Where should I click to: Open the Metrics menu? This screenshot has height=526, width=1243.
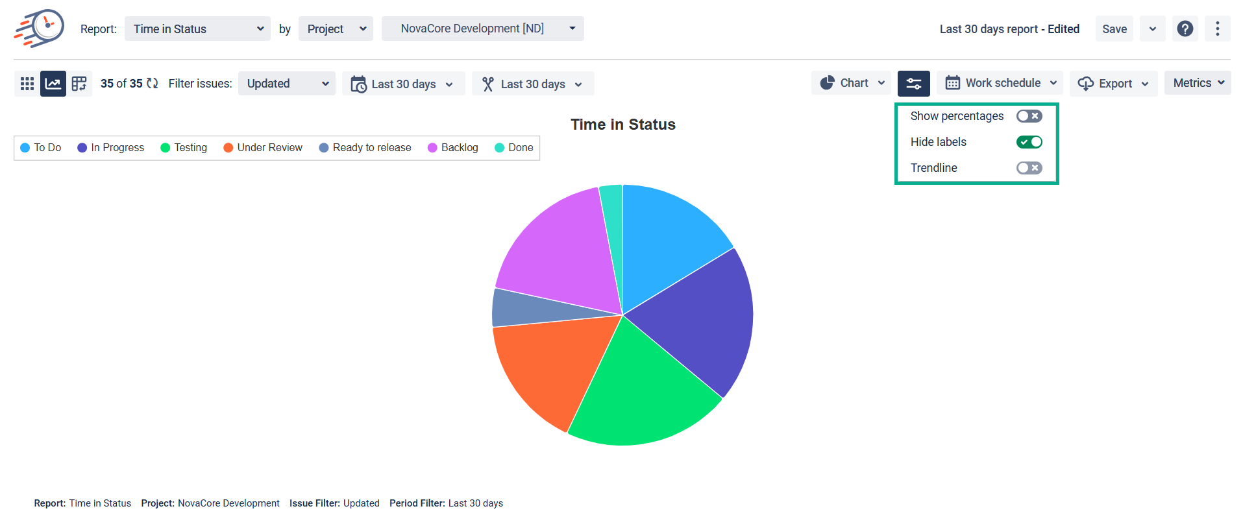pos(1198,83)
